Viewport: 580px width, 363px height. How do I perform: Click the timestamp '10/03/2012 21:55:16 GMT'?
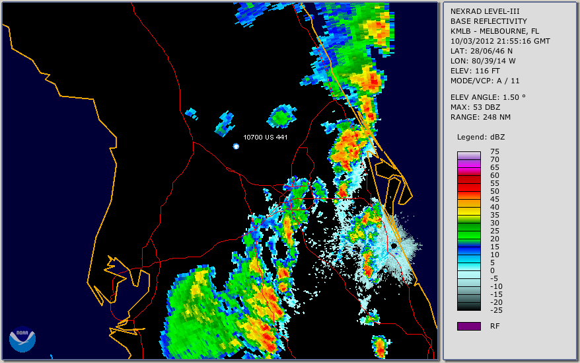click(500, 41)
